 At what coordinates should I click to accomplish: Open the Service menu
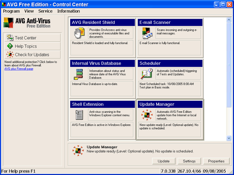click(x=45, y=11)
